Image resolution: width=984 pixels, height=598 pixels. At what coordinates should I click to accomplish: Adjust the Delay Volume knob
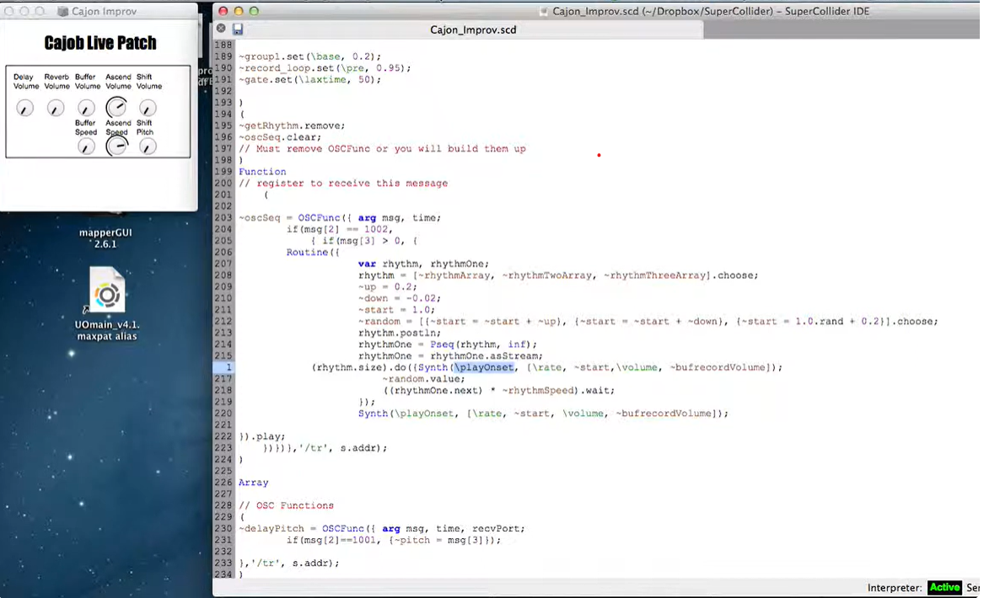click(25, 109)
